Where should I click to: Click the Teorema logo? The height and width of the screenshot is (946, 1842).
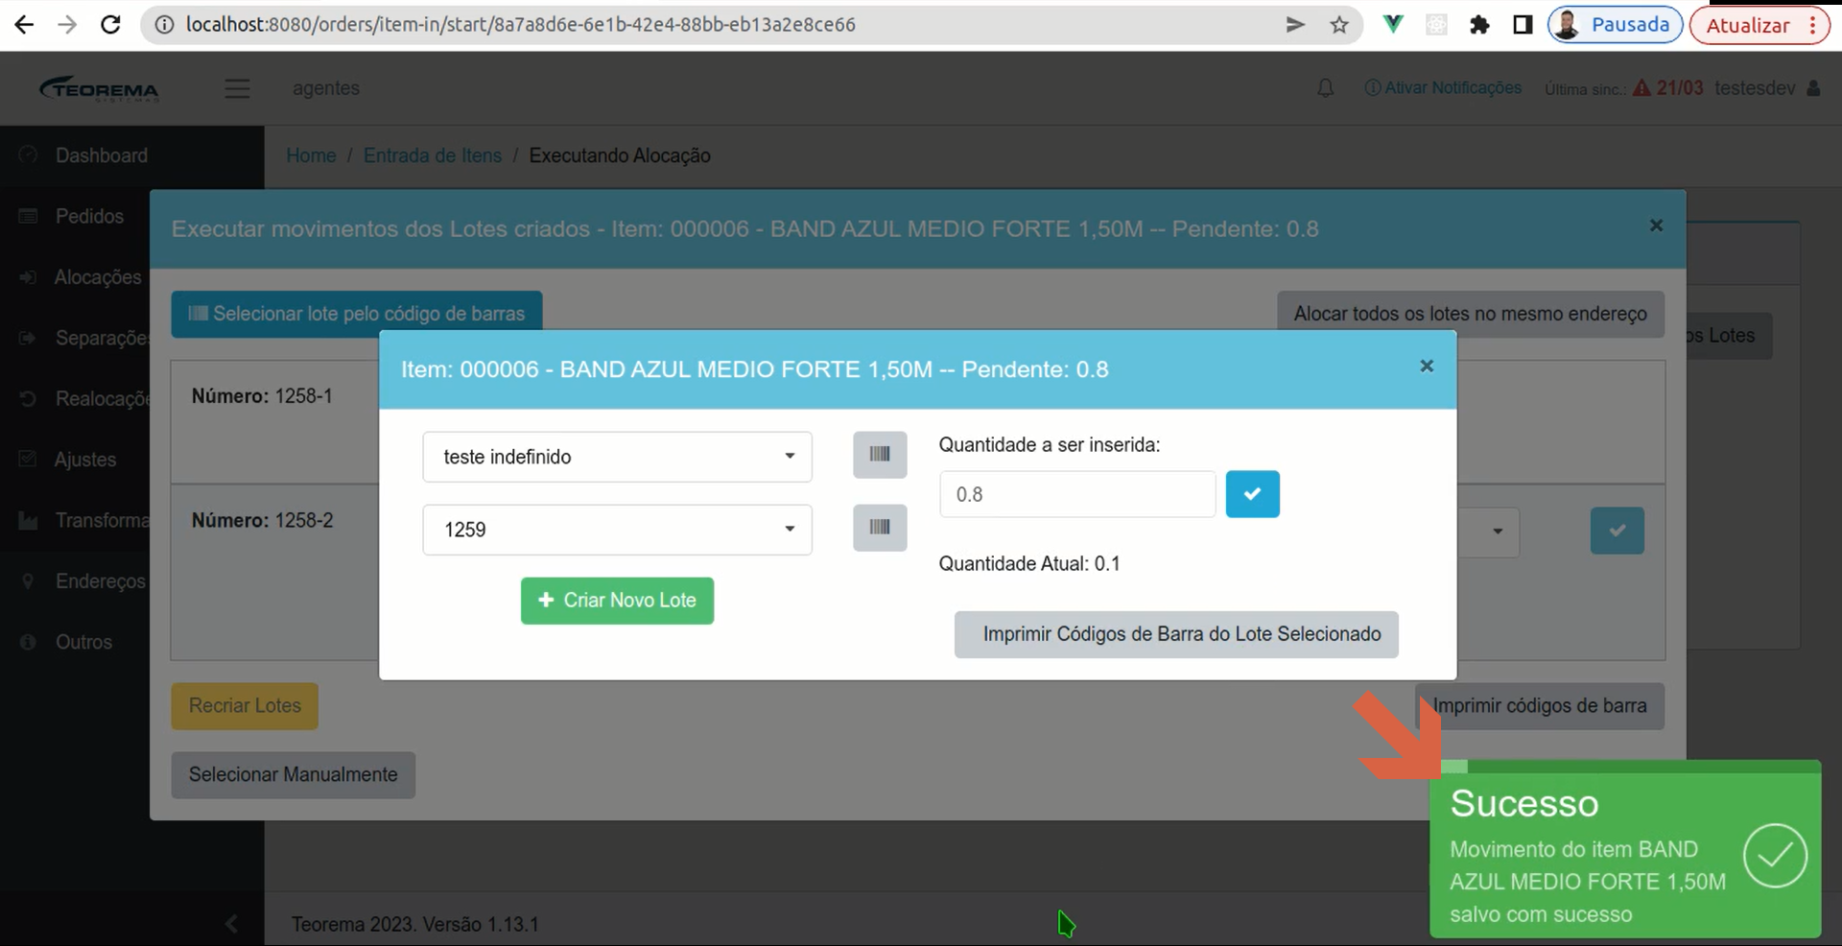pyautogui.click(x=99, y=88)
